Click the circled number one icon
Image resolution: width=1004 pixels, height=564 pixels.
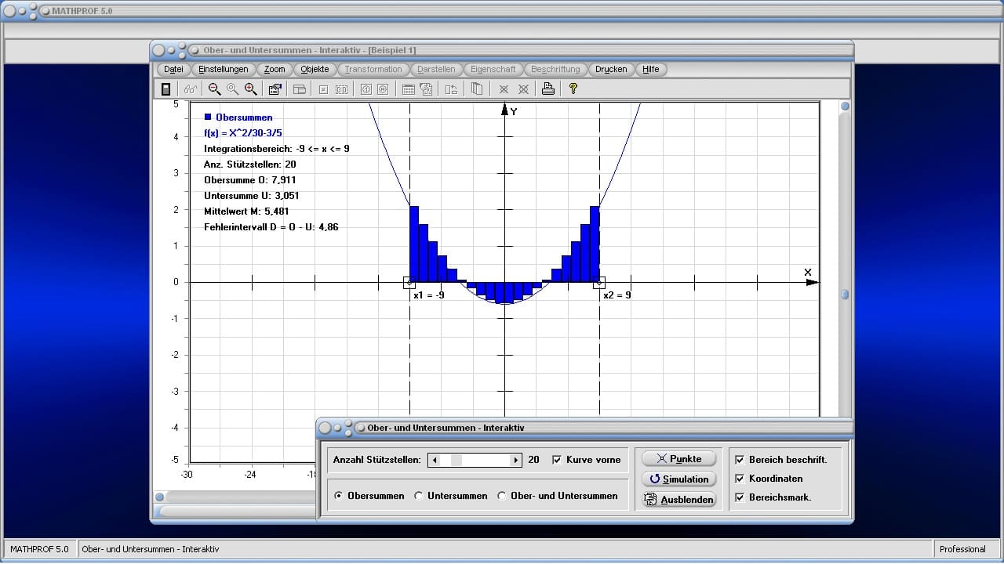point(365,89)
